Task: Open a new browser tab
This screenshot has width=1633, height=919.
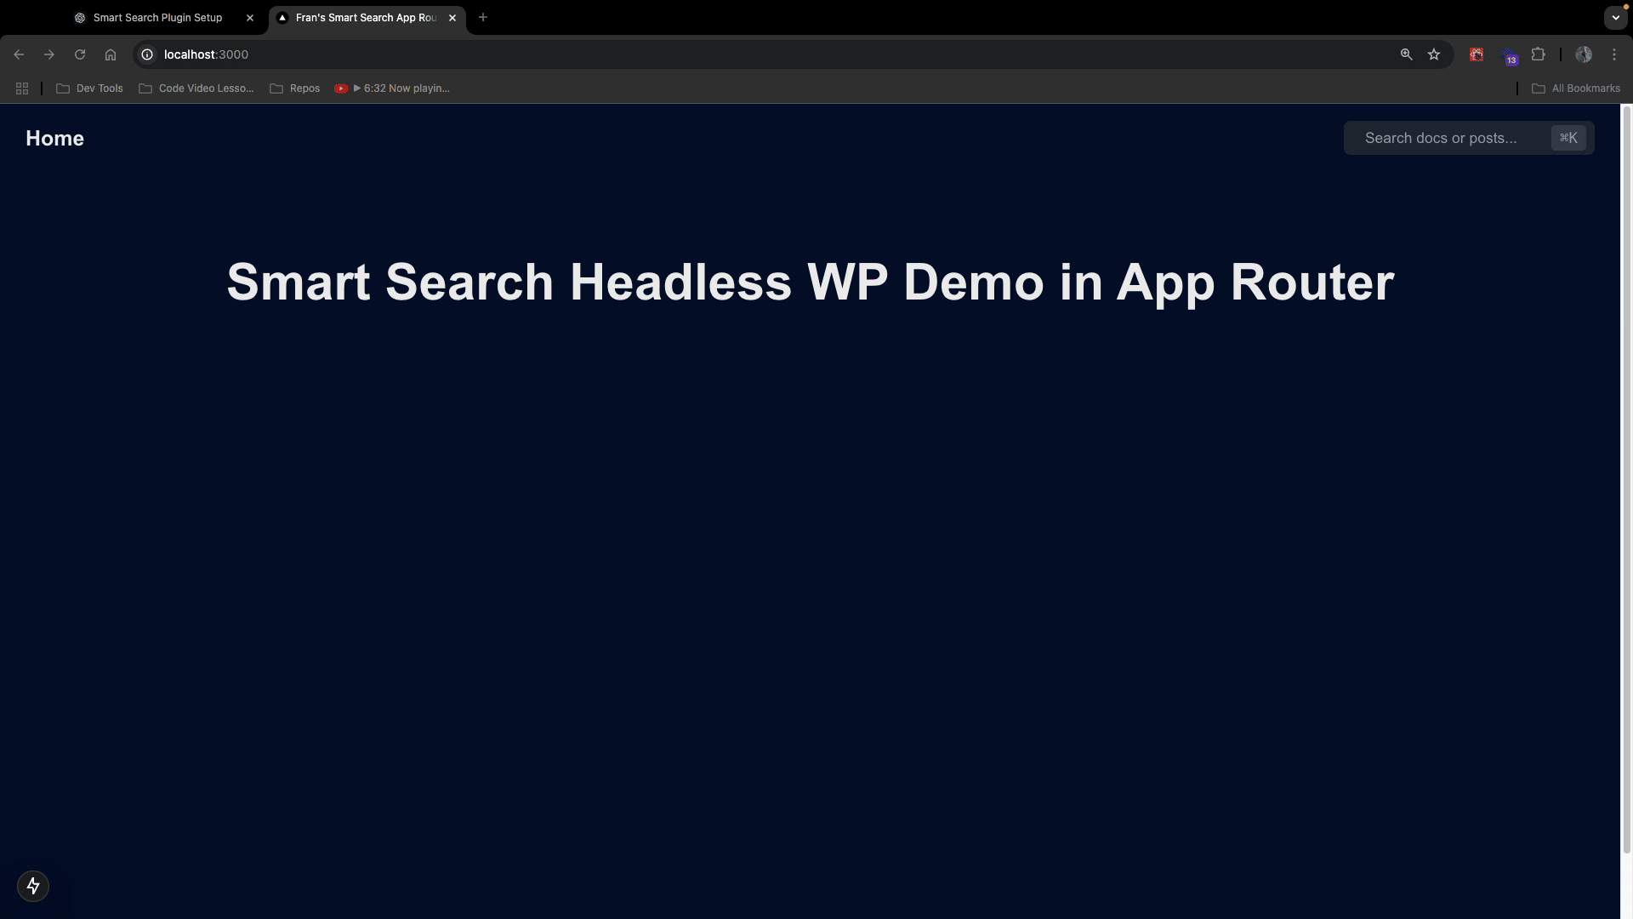Action: coord(483,17)
